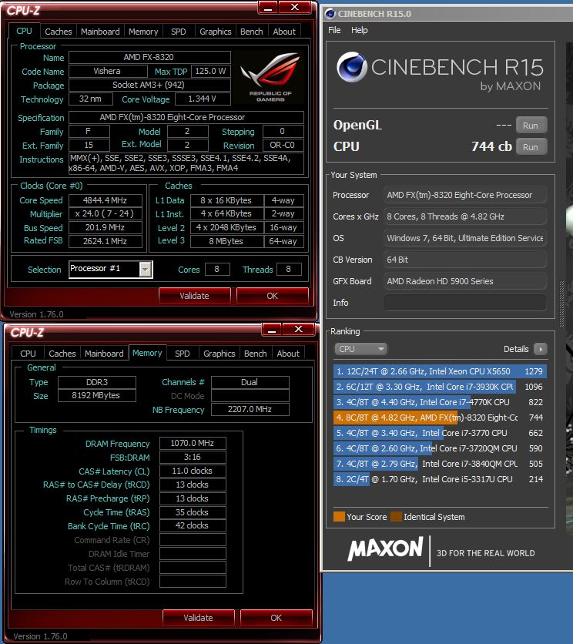Run the OpenGL benchmark

coord(531,126)
